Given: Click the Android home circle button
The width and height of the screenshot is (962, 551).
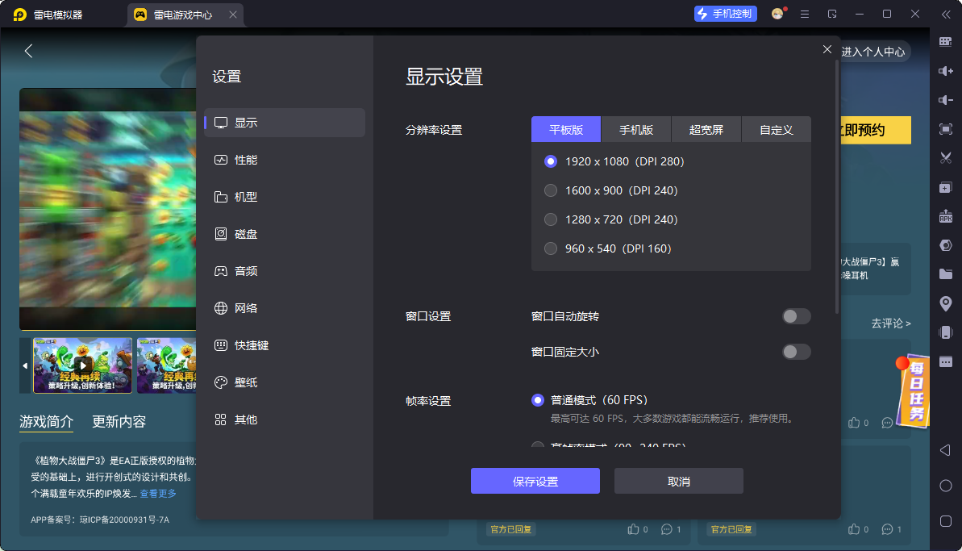Looking at the screenshot, I should tap(945, 486).
